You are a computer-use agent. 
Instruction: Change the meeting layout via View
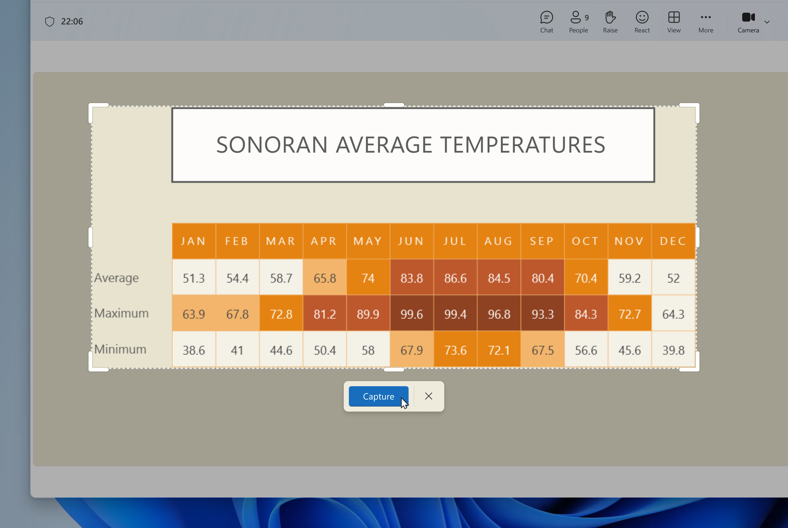tap(673, 21)
